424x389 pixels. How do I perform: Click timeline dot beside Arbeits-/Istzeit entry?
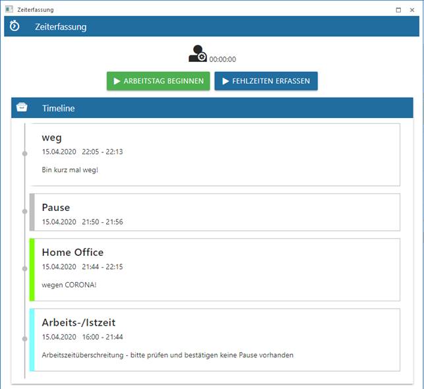pyautogui.click(x=25, y=339)
